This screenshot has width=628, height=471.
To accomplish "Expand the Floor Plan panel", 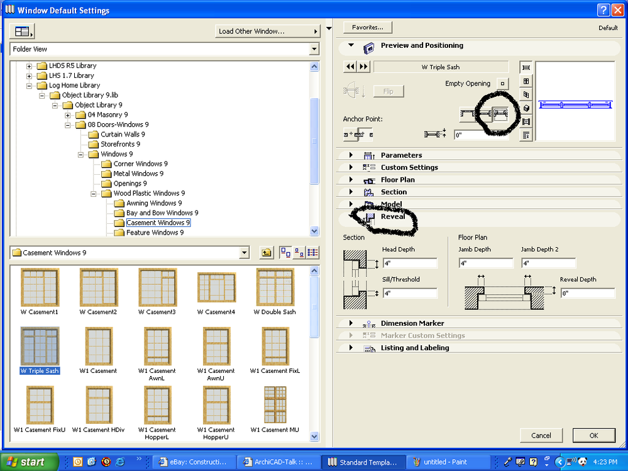I will 351,179.
